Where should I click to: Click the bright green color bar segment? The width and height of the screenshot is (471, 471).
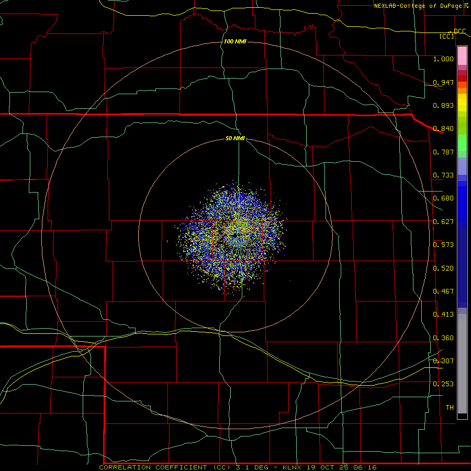[x=462, y=143]
